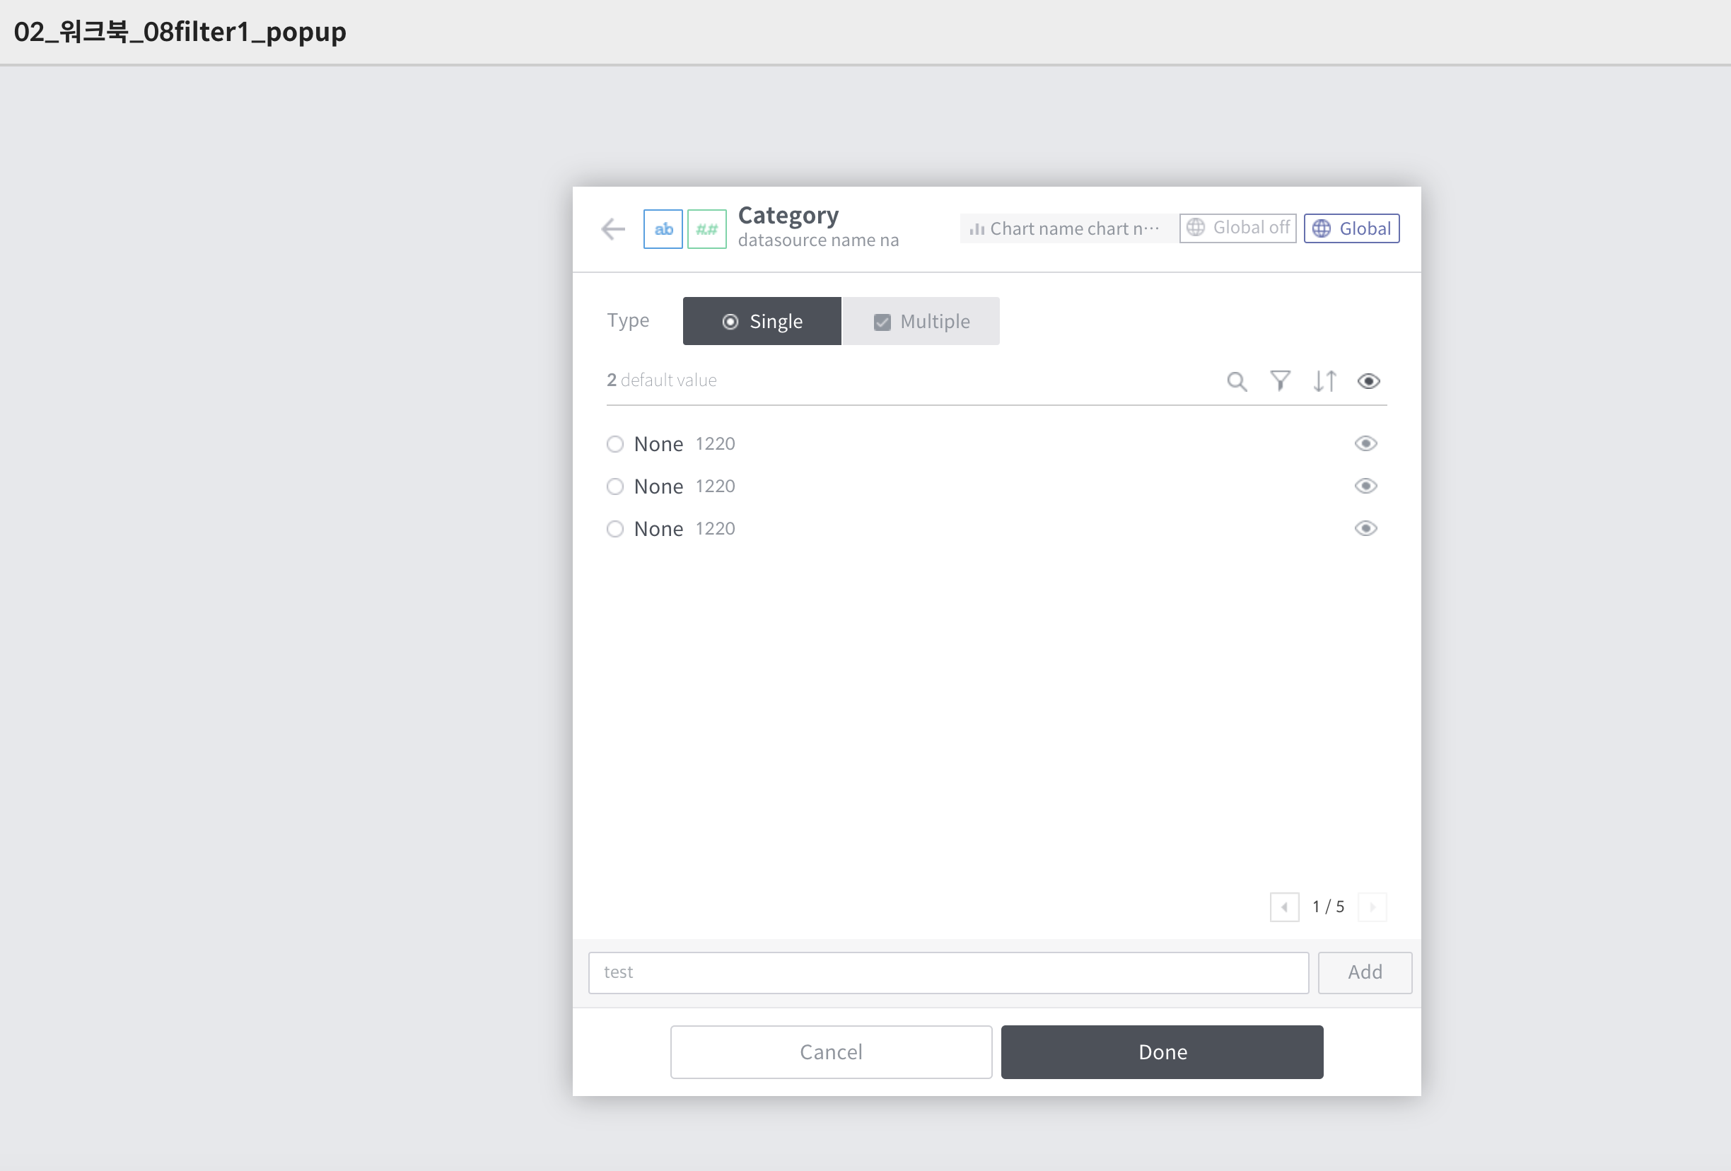Click the Cancel button
The image size is (1731, 1171).
tap(832, 1051)
